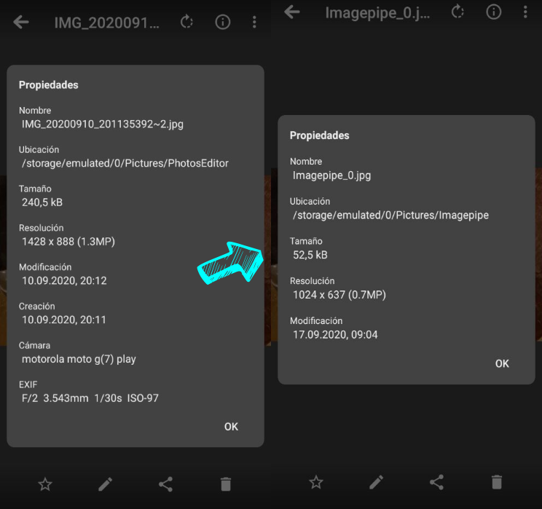Delete the Imagepipe_0 image
The width and height of the screenshot is (542, 509).
[x=497, y=482]
